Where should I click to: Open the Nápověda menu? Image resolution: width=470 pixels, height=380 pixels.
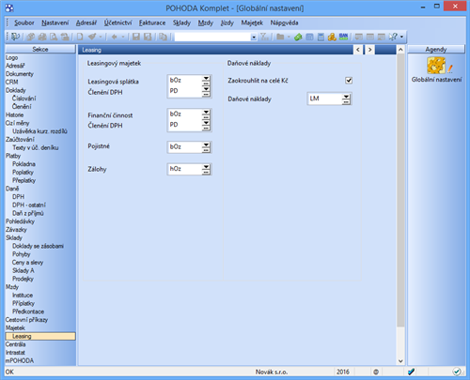[284, 23]
